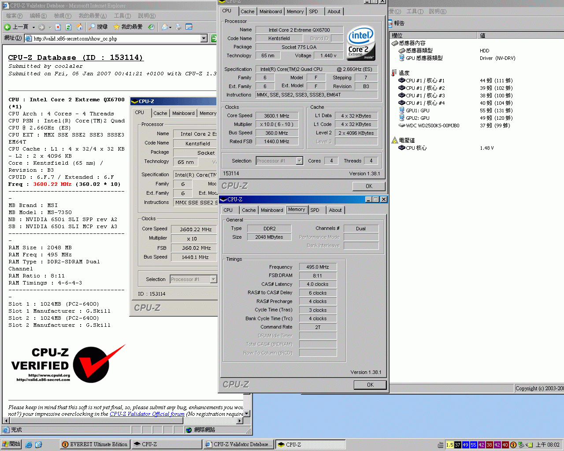
Task: Open the 檔案(F) menu in Internet Explorer
Action: click(x=14, y=16)
